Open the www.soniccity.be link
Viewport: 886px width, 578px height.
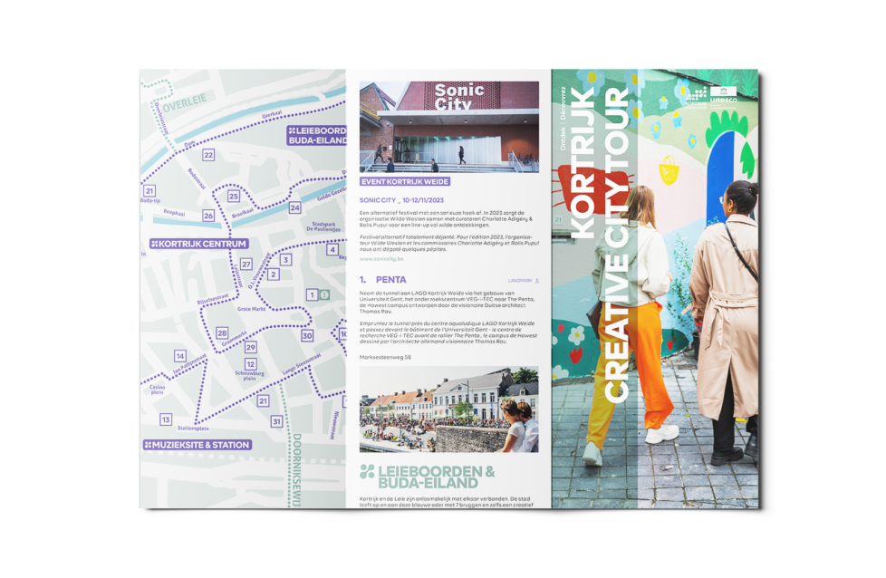[381, 259]
